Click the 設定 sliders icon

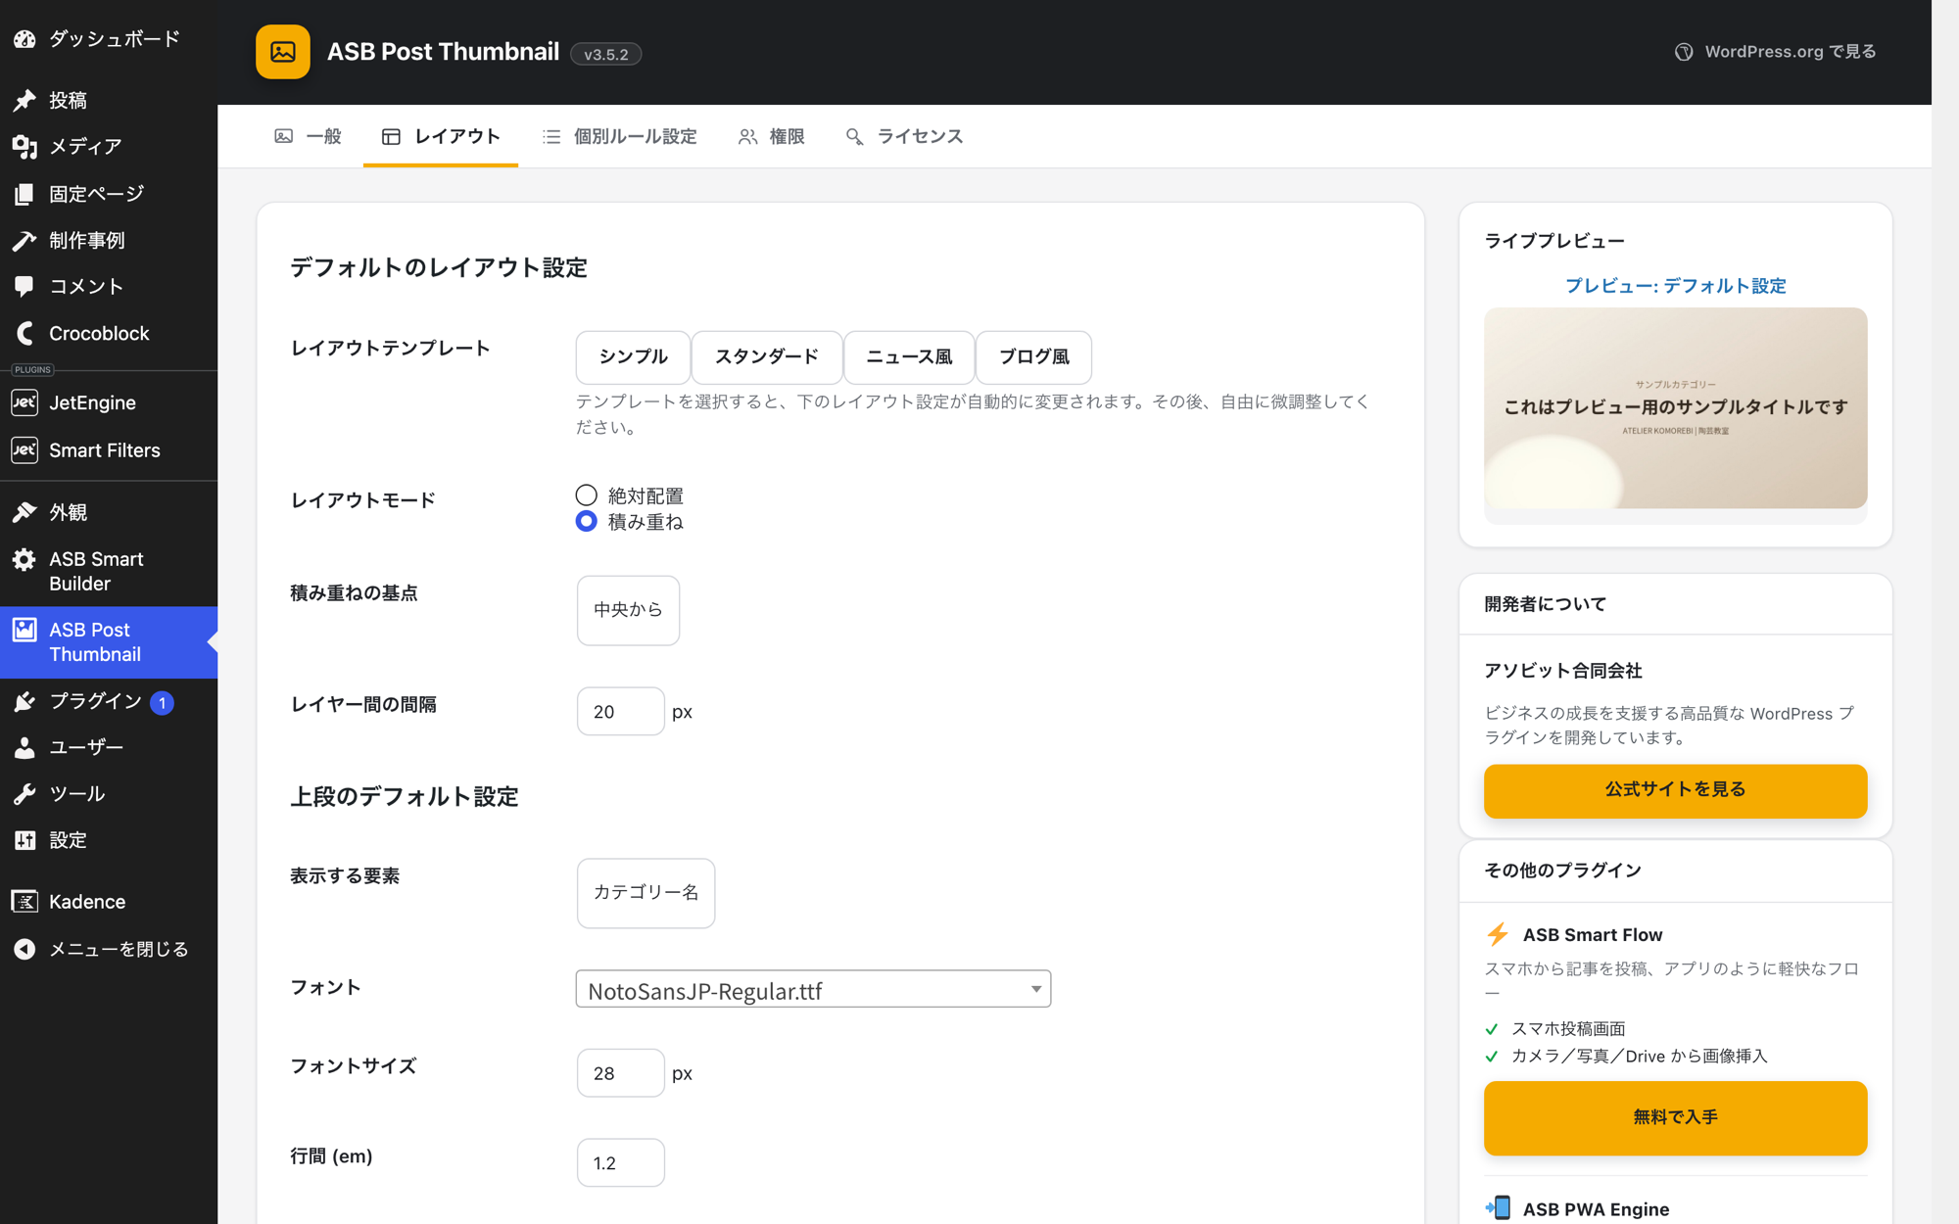coord(24,840)
